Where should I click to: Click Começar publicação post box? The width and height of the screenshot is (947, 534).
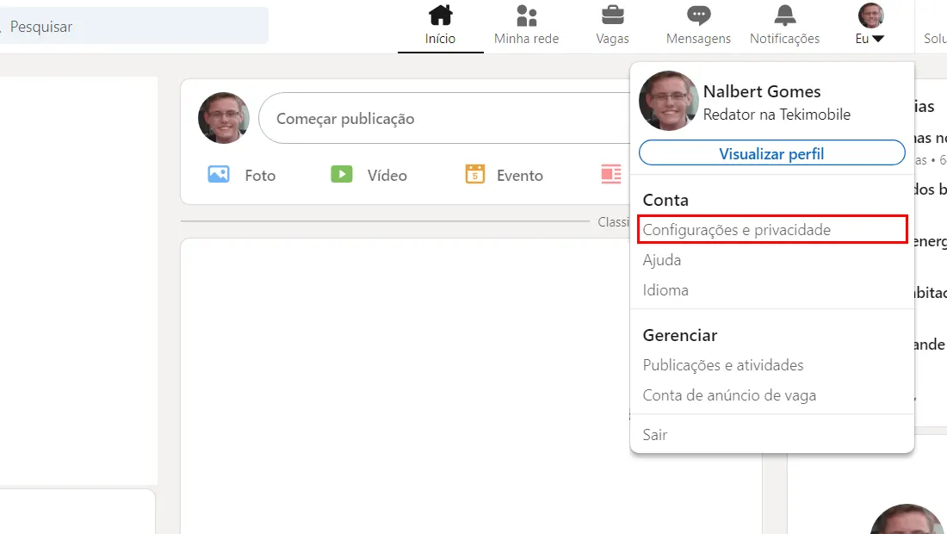[x=444, y=118]
